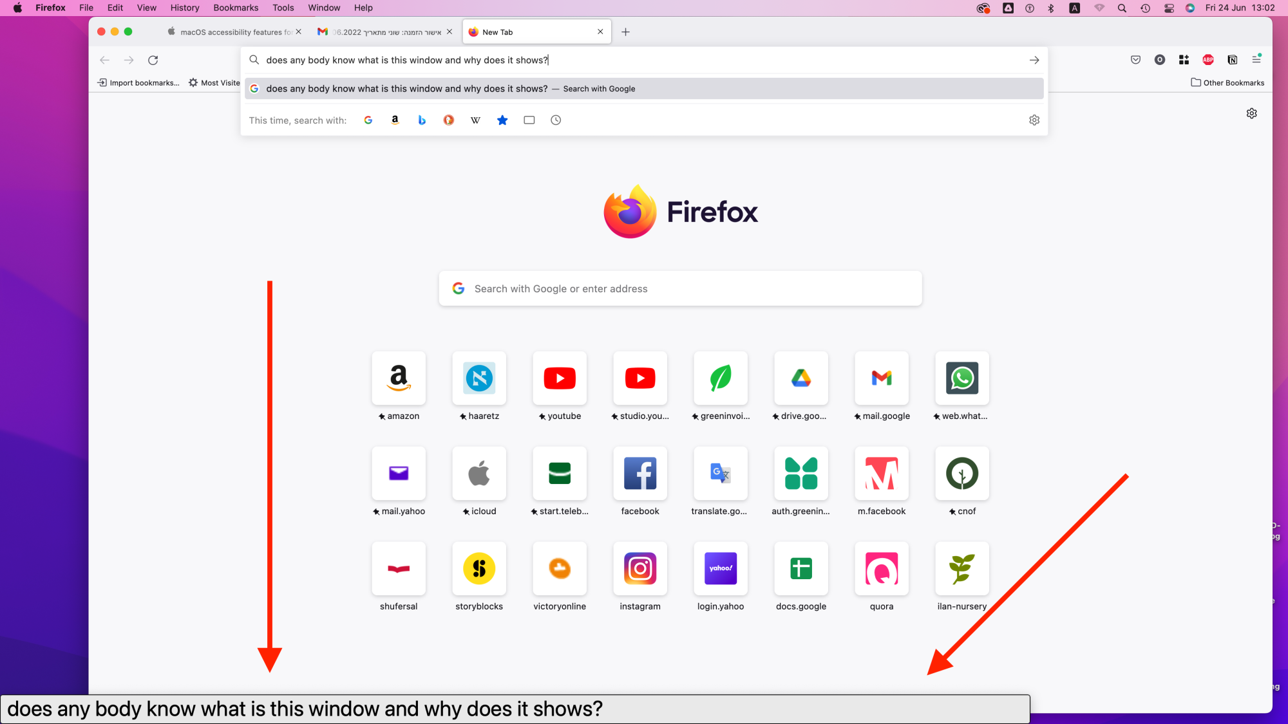Open the Firefox application menu (hamburger)
This screenshot has height=724, width=1288.
pyautogui.click(x=1256, y=59)
